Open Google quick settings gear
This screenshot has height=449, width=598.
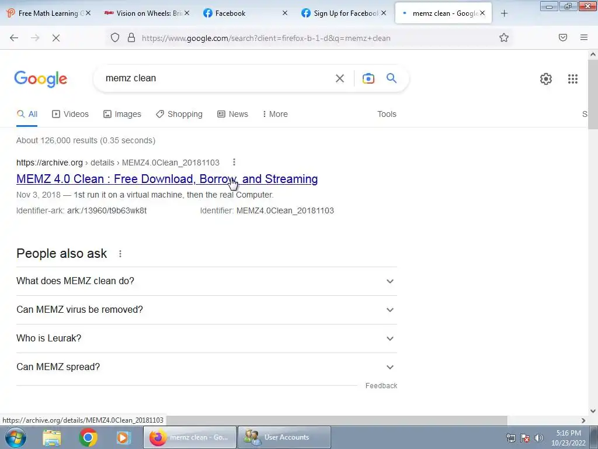(546, 79)
